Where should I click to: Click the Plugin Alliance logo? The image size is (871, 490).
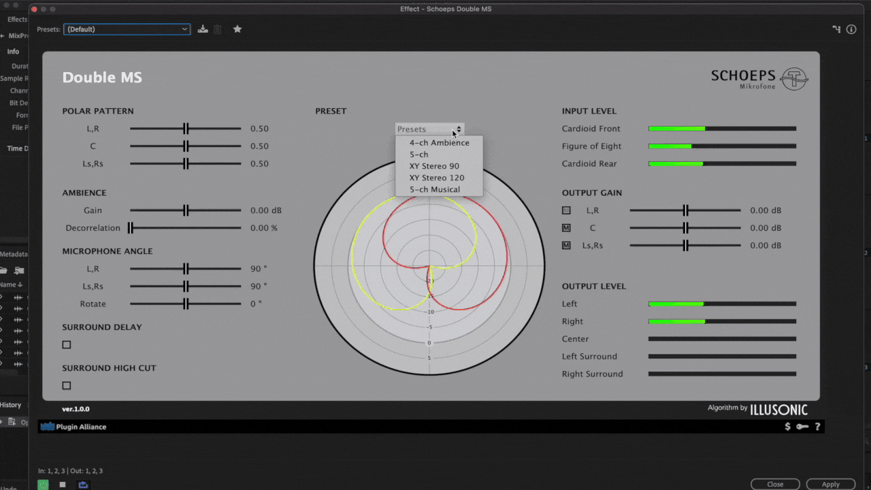[73, 427]
